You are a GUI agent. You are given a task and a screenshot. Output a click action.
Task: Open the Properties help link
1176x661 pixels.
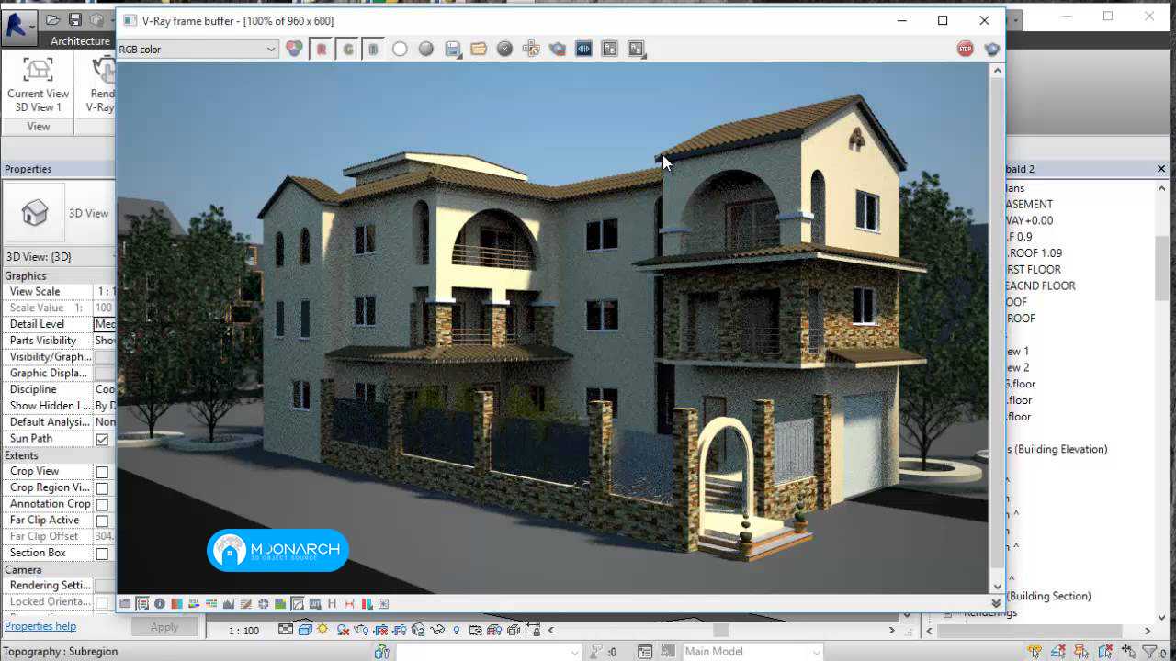pos(40,626)
